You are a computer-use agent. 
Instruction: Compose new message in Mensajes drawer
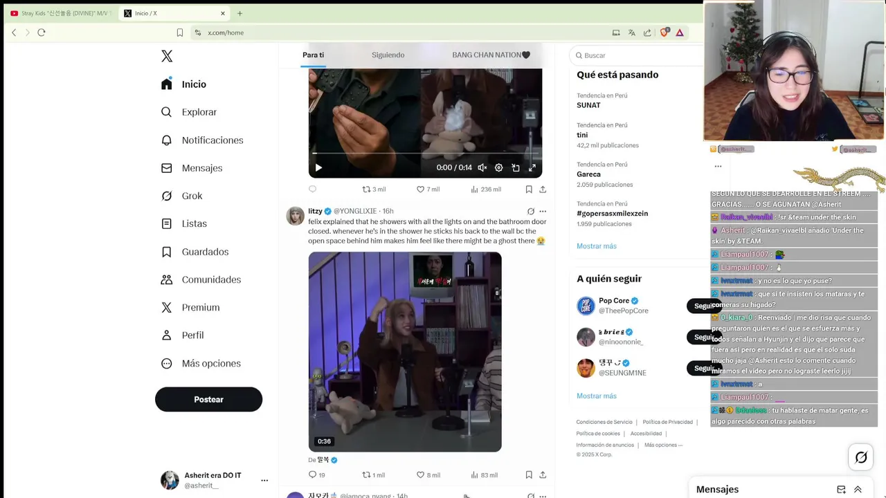(841, 489)
